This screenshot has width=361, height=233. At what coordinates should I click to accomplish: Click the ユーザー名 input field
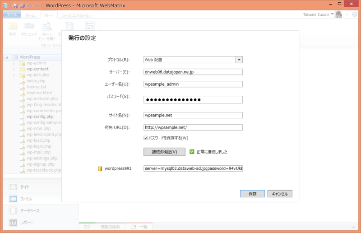point(193,84)
